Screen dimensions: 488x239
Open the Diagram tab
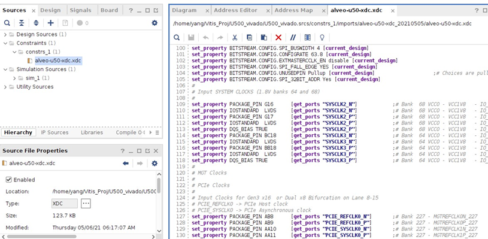(x=184, y=10)
